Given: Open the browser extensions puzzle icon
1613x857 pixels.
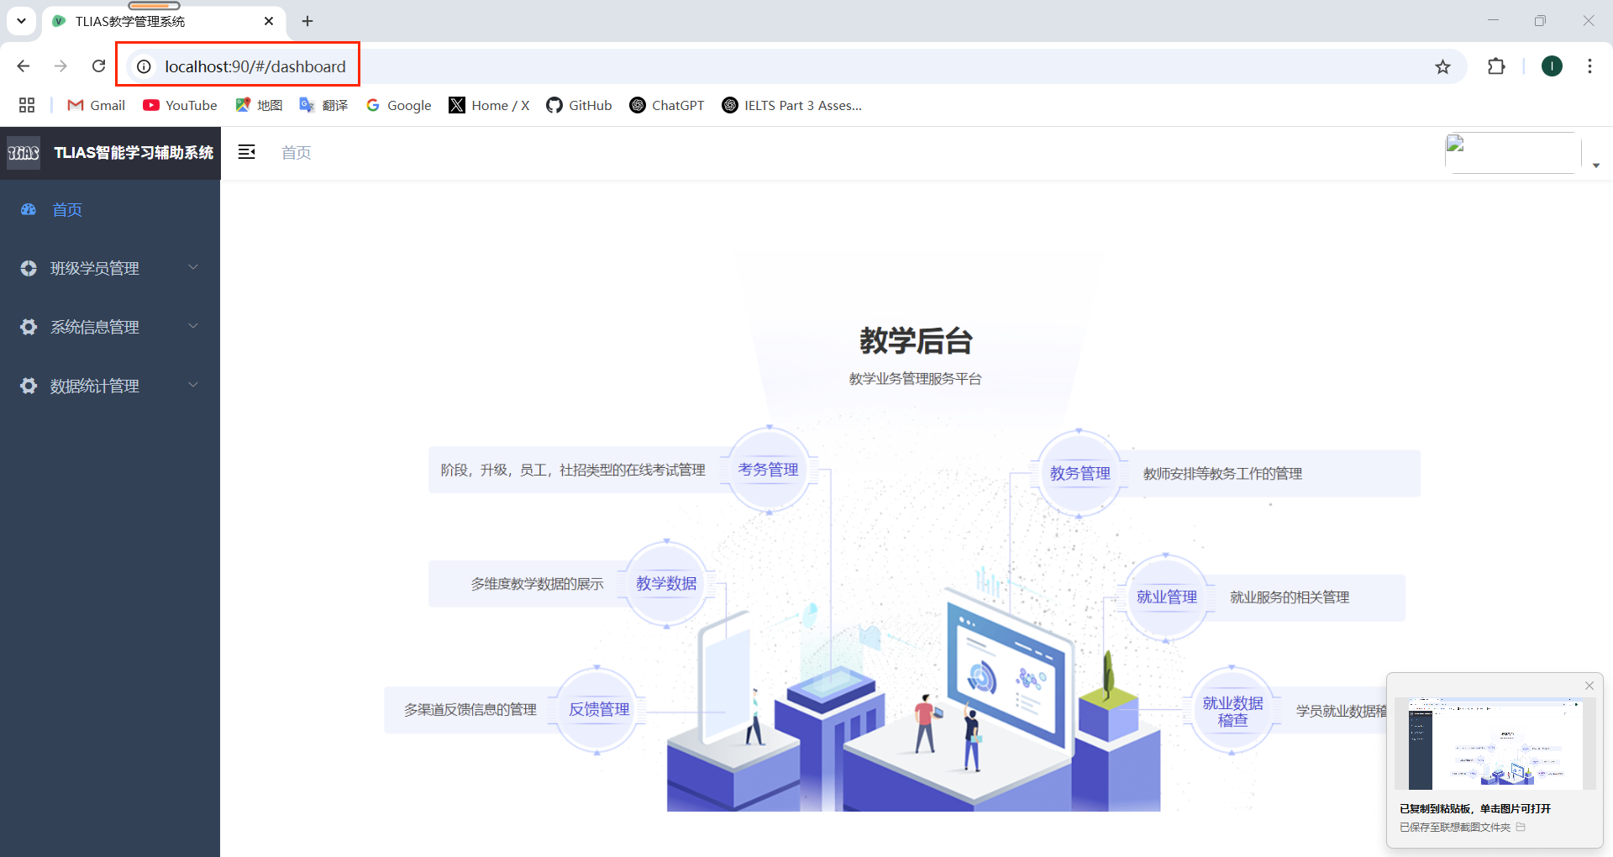Looking at the screenshot, I should point(1496,66).
